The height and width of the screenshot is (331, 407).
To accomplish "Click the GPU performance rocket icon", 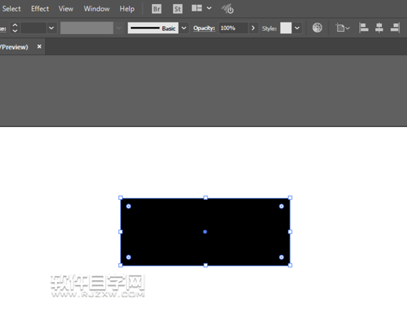I will tap(228, 9).
